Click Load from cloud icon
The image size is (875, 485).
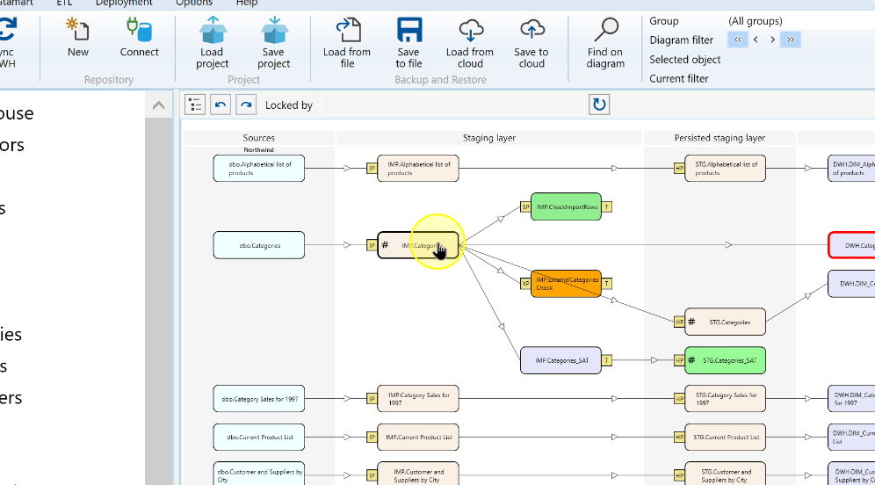[x=470, y=30]
